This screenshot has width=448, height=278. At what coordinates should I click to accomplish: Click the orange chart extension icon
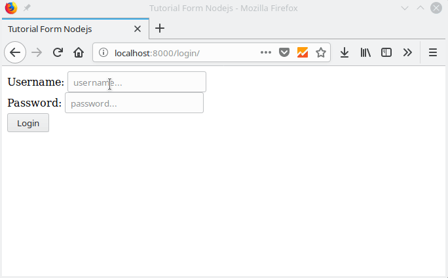click(x=303, y=52)
